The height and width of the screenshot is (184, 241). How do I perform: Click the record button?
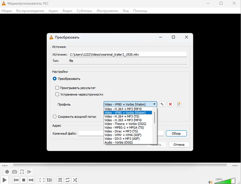(7, 172)
